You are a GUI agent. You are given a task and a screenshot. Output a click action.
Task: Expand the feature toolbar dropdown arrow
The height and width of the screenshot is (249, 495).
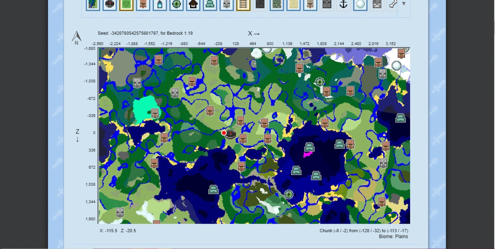[403, 4]
